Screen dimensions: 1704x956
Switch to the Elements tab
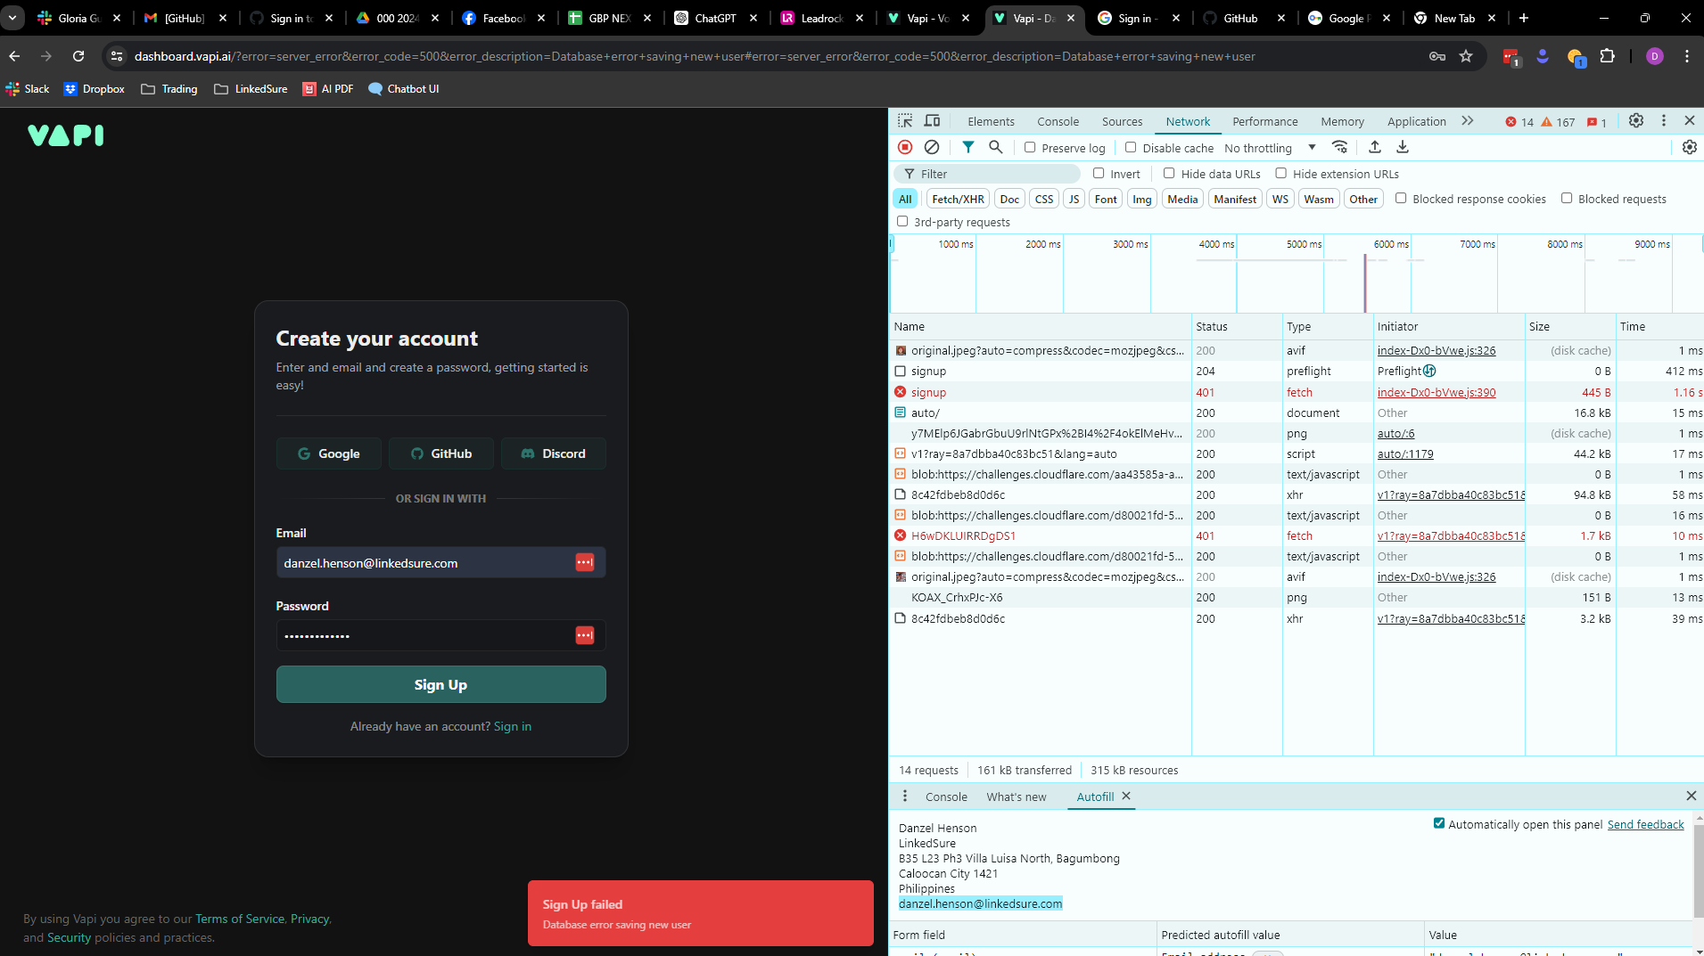click(991, 121)
